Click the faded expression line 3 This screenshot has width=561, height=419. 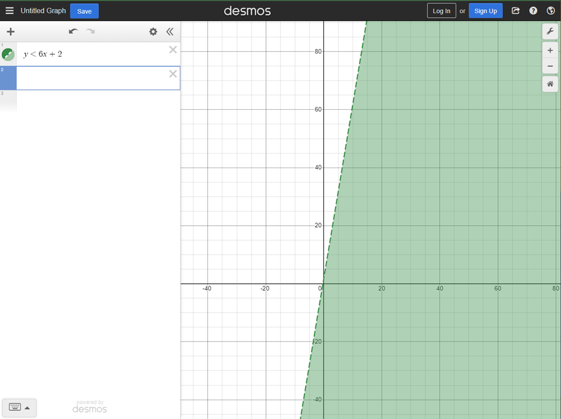(90, 102)
